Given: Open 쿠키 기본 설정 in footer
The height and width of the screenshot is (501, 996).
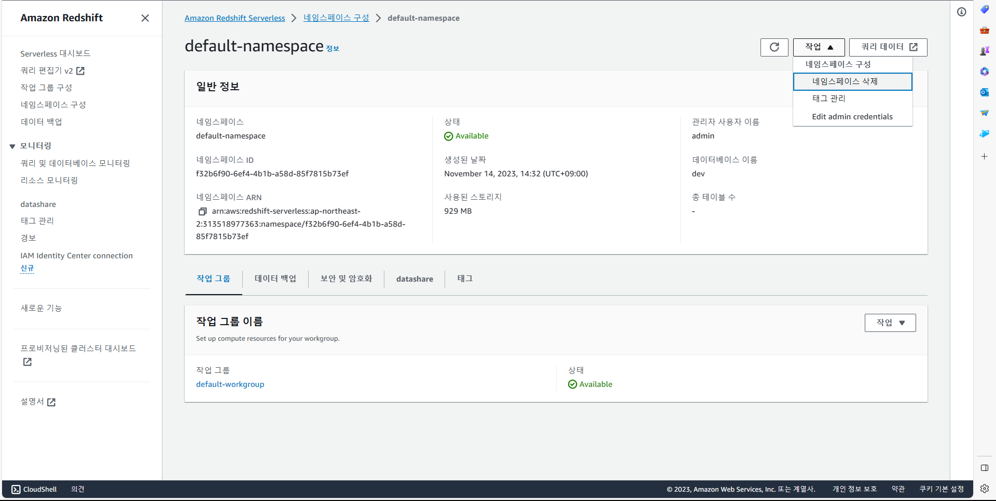Looking at the screenshot, I should tap(942, 489).
